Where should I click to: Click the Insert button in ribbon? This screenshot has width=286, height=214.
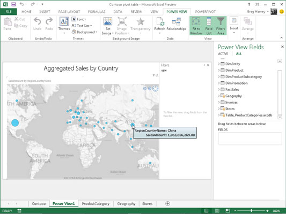234,26
